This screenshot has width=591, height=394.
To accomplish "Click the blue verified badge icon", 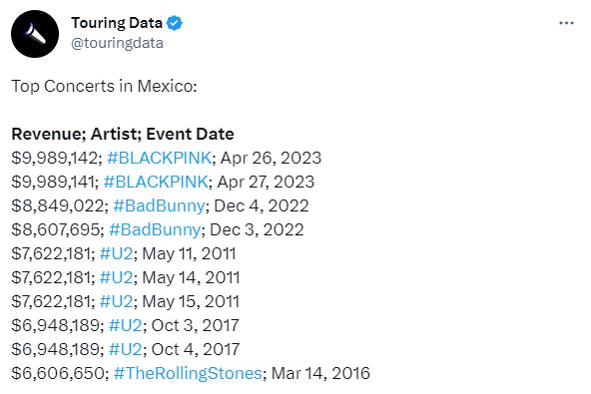I will (x=174, y=23).
